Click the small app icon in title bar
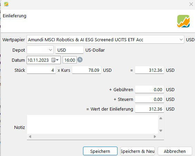Image resolution: width=195 pixels, height=156 pixels. pyautogui.click(x=6, y=4)
